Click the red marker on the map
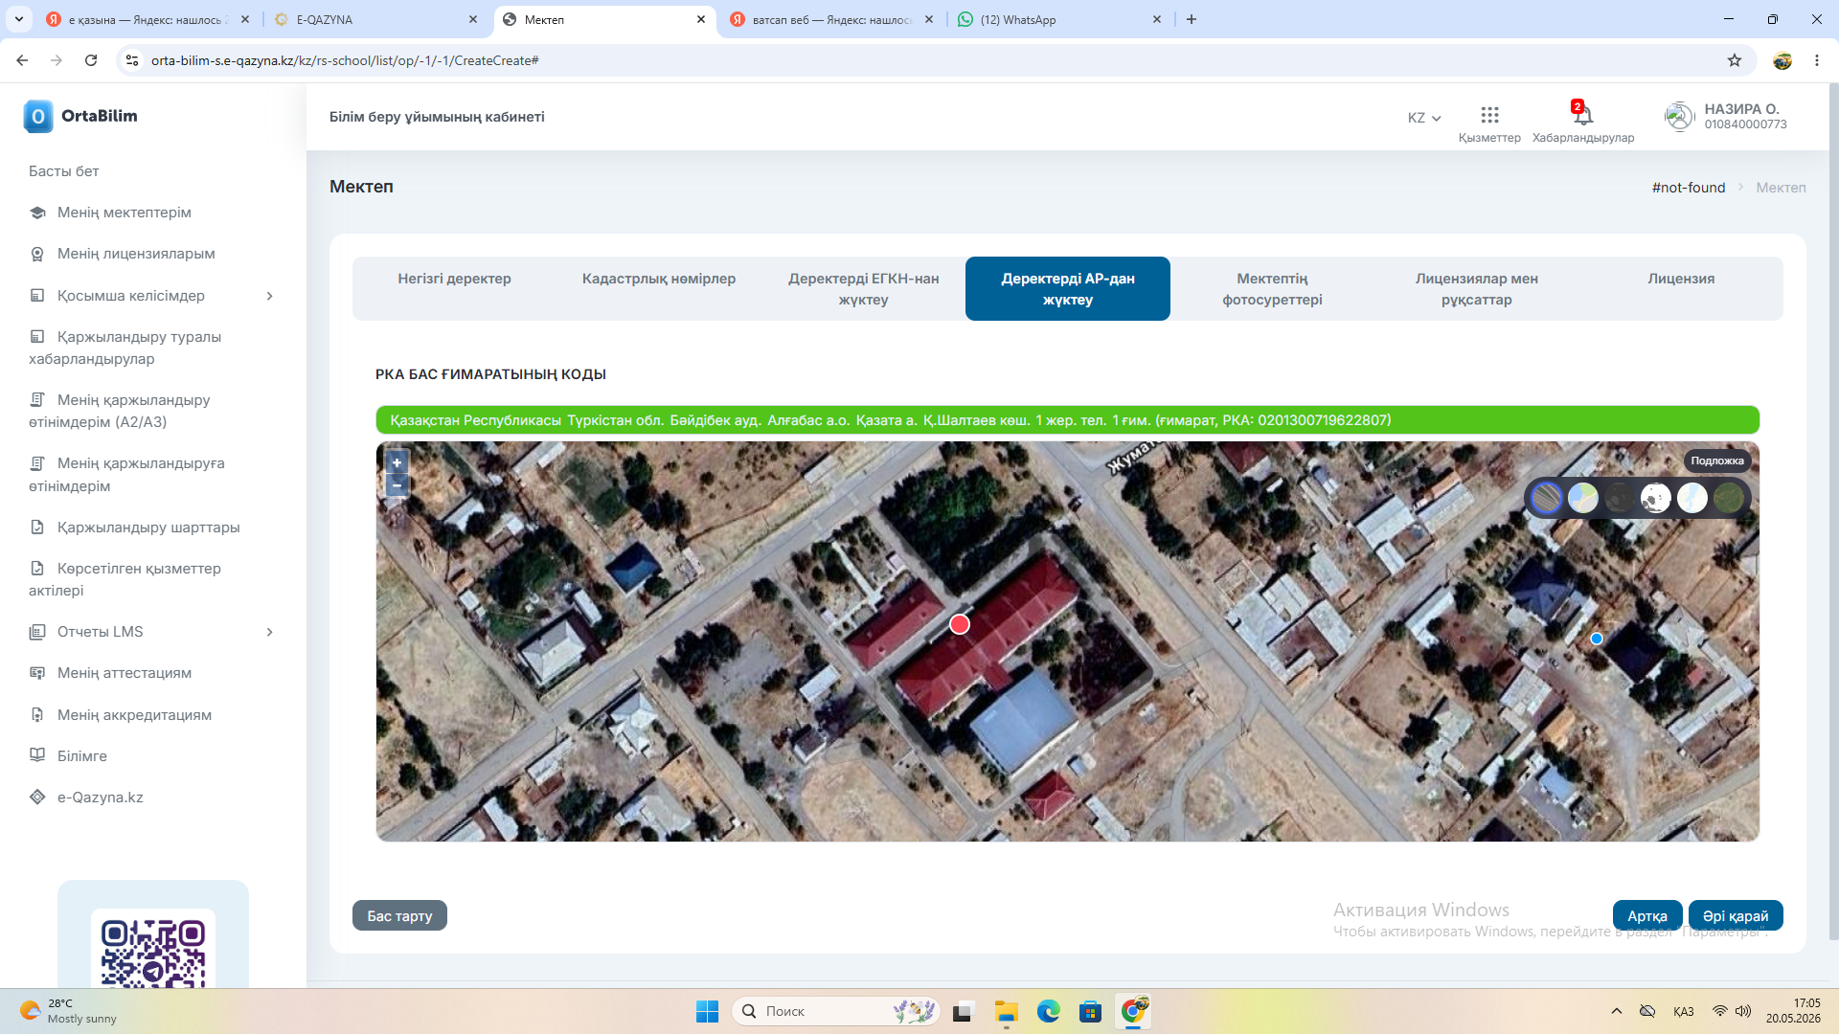The width and height of the screenshot is (1839, 1034). point(960,624)
